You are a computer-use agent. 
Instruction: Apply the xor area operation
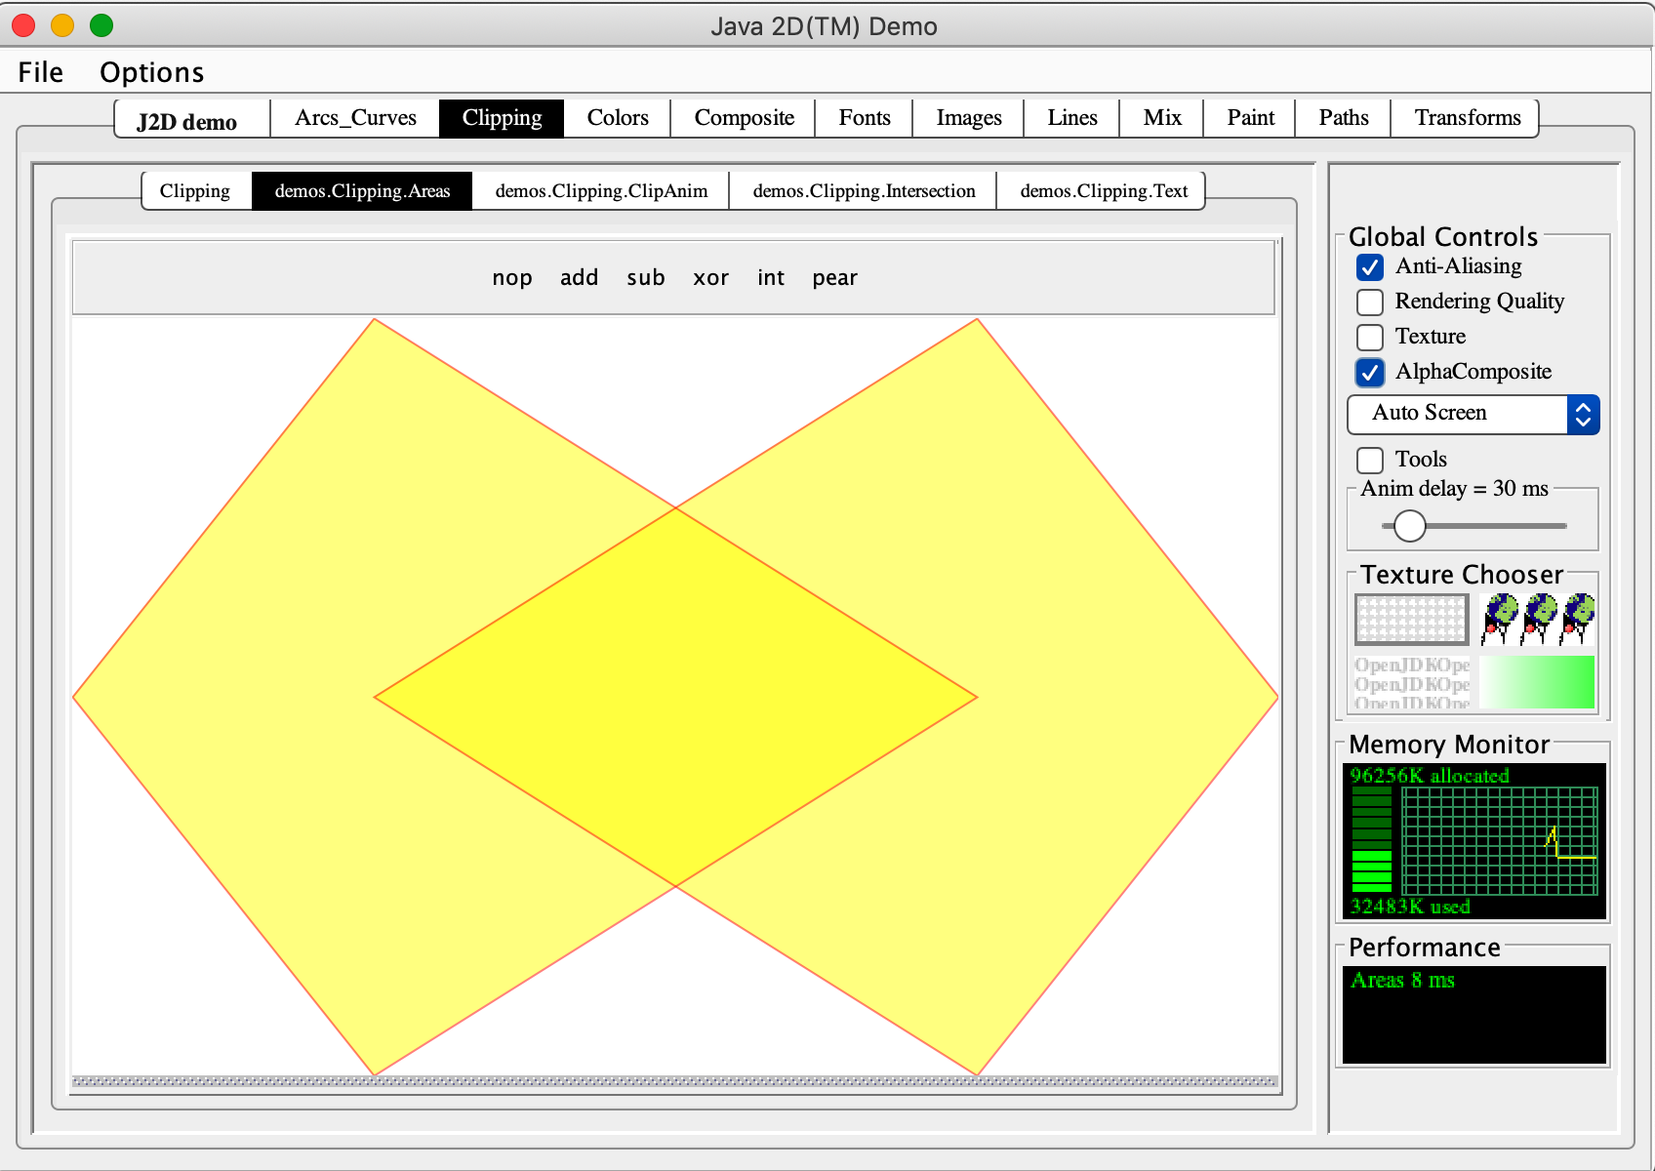(710, 278)
